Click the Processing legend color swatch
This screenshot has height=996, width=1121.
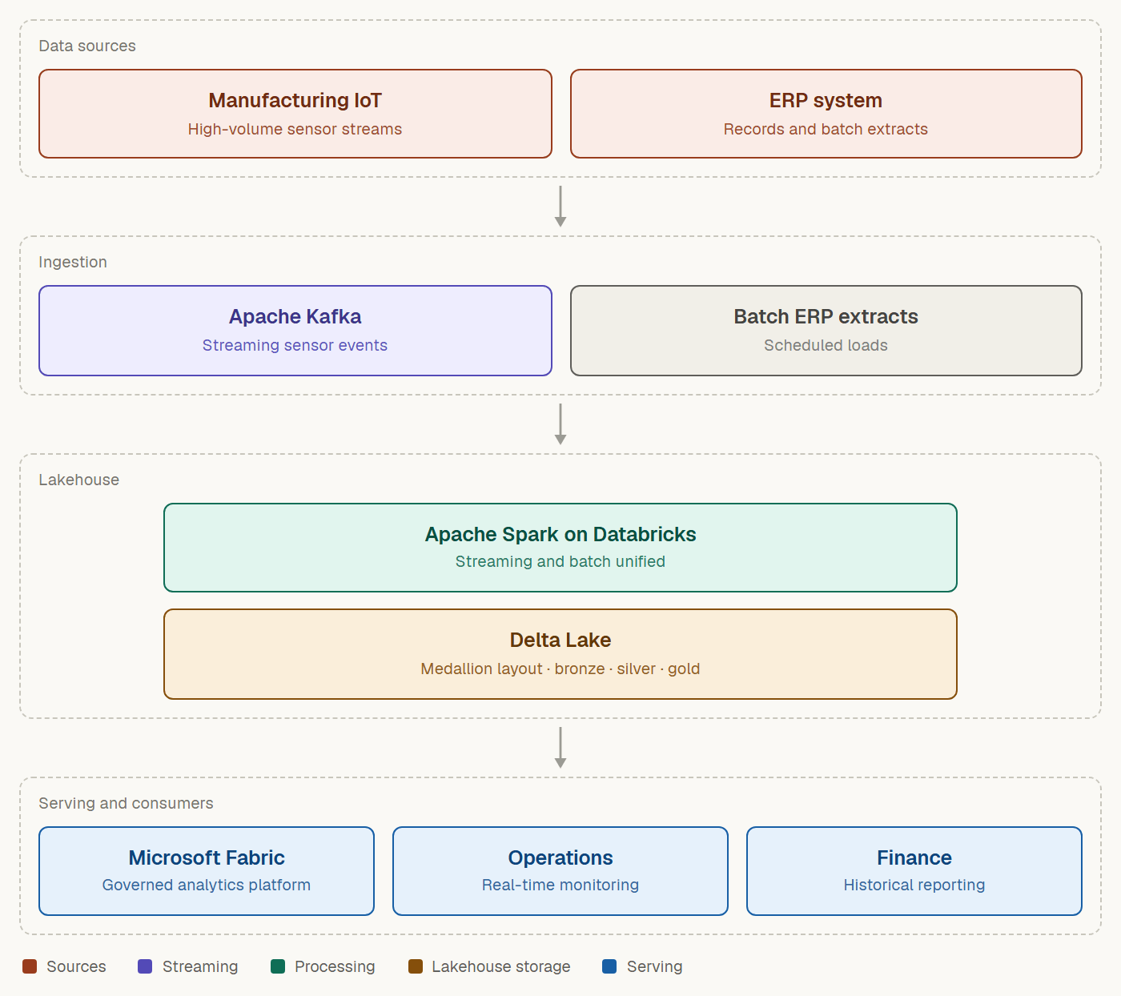tap(278, 966)
